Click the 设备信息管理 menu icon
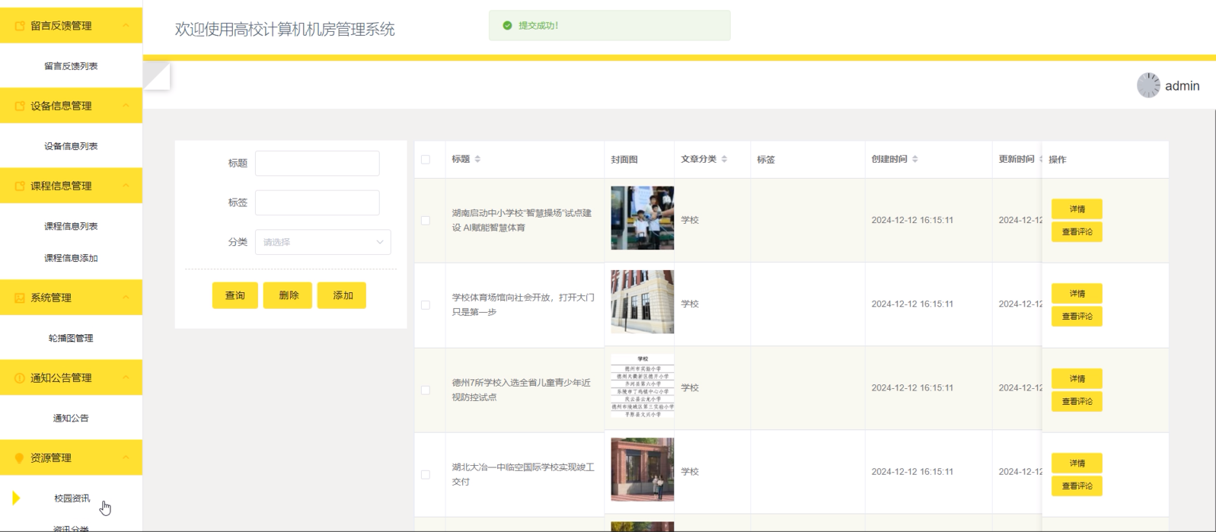The image size is (1216, 532). (x=20, y=106)
